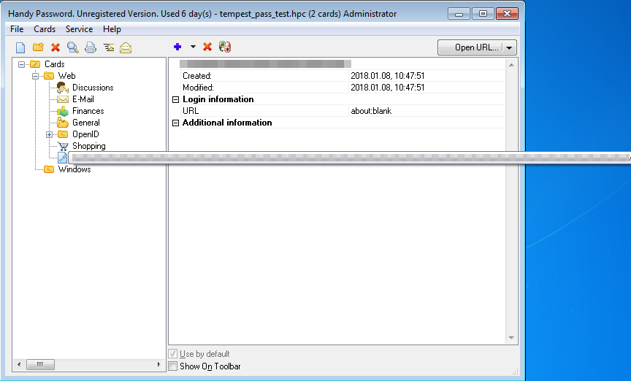
Task: Click the Shopping cart icon in tree
Action: [63, 146]
